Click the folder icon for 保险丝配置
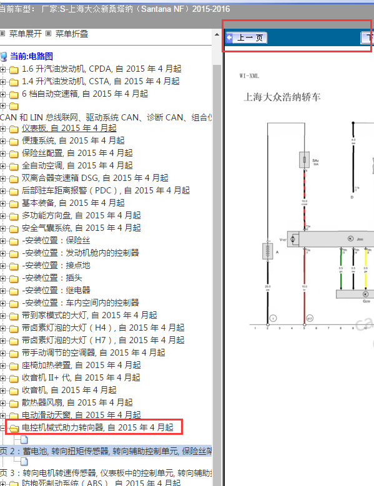The width and height of the screenshot is (374, 486). coord(14,153)
